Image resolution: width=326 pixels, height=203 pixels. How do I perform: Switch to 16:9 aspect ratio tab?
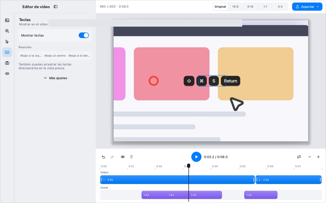235,7
